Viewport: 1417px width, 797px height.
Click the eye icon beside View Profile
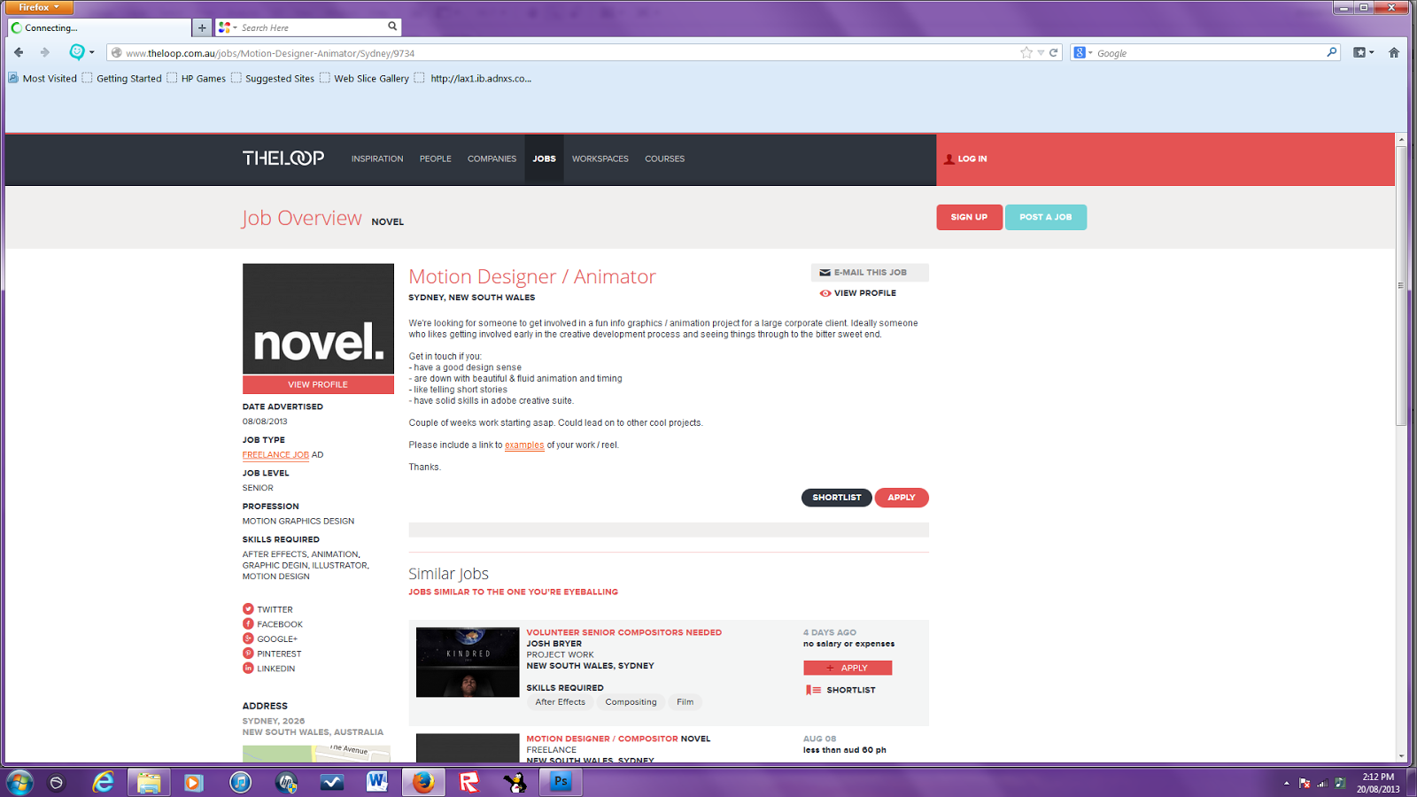pos(825,293)
